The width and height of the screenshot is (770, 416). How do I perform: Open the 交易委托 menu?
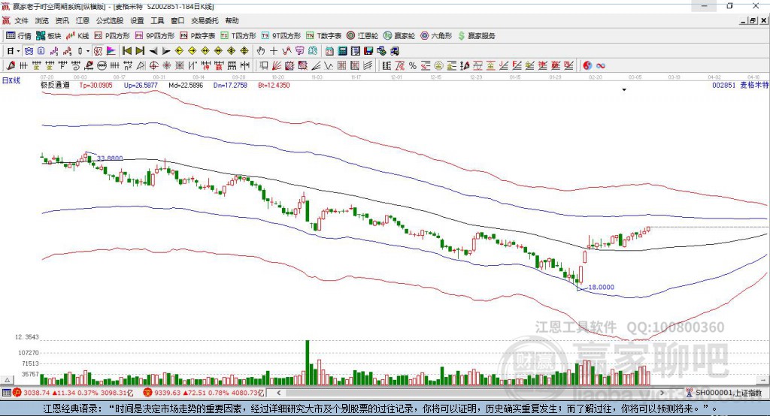(x=205, y=20)
